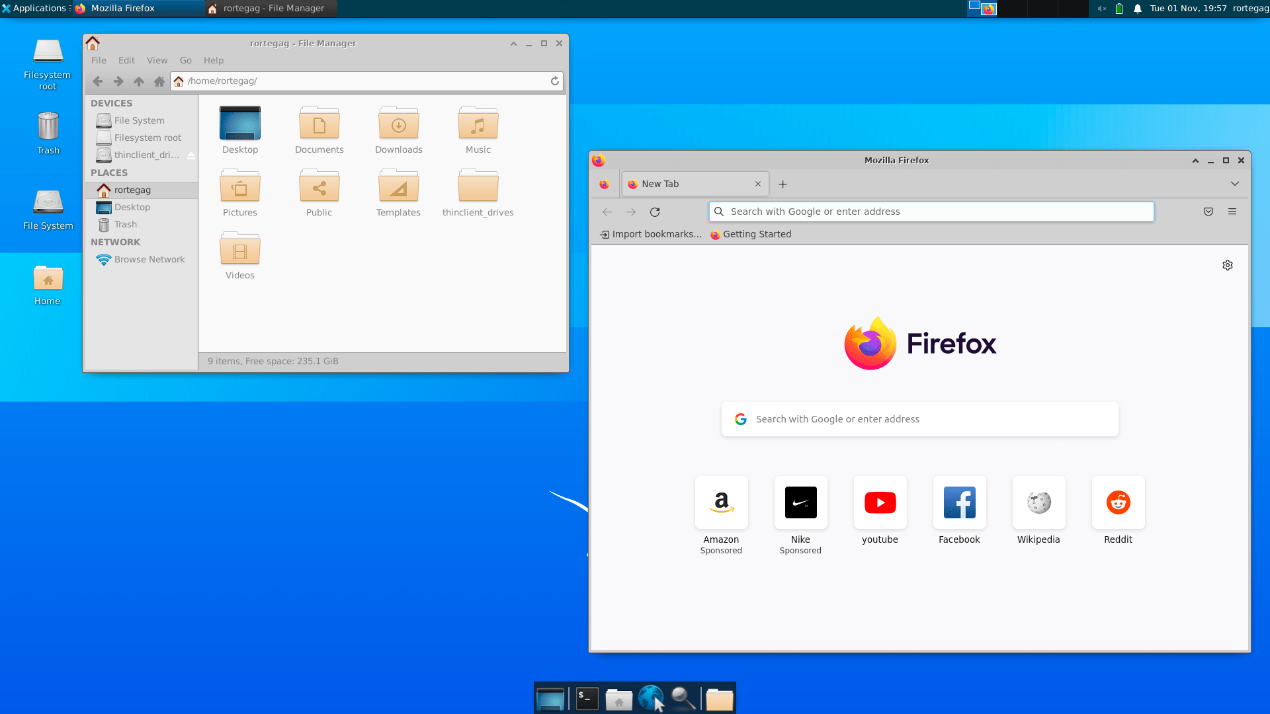Click the Import bookmarks button in Firefox
The image size is (1270, 714).
(649, 233)
